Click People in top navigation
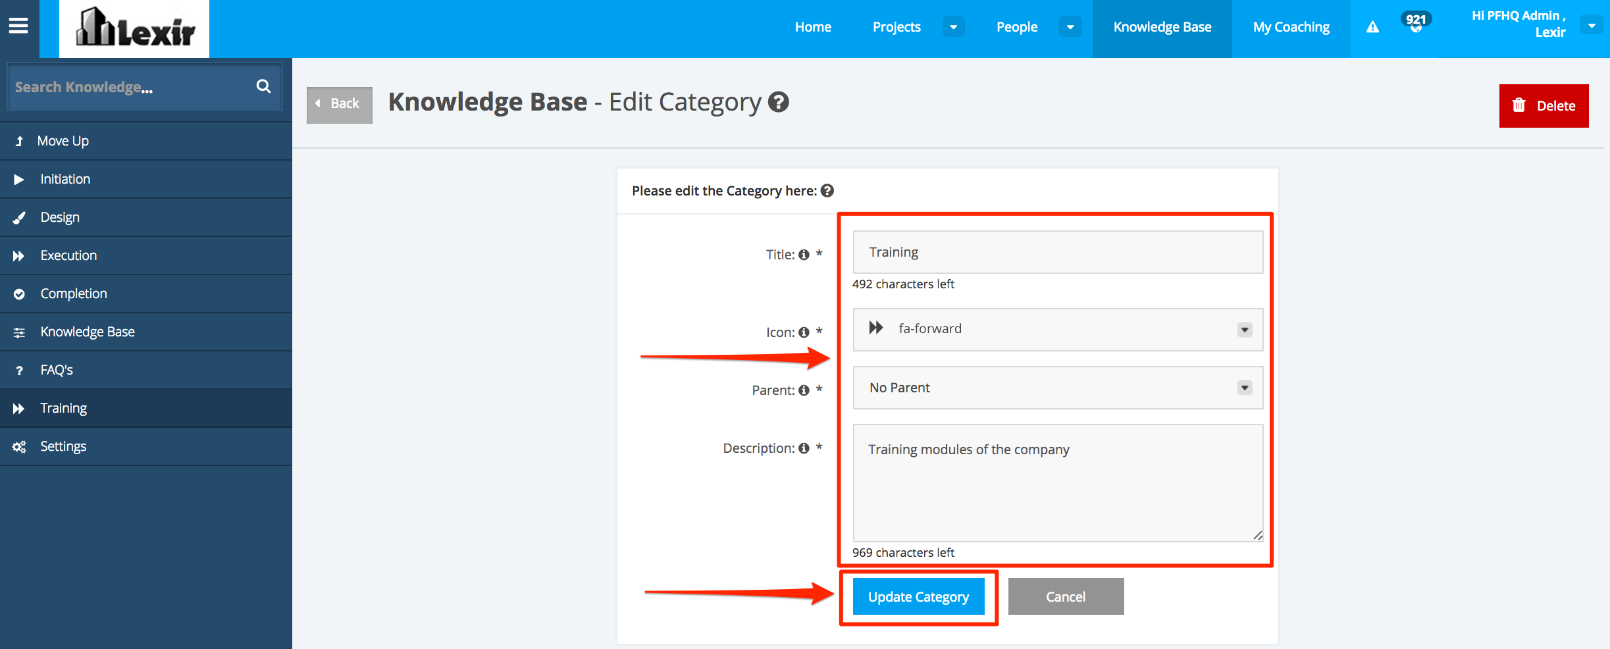Screen dimensions: 1610x649 pos(1017,27)
